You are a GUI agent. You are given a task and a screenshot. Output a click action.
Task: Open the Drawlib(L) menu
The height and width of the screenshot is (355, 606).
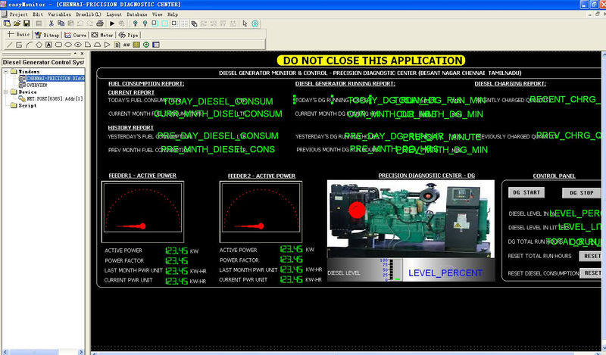pyautogui.click(x=89, y=14)
